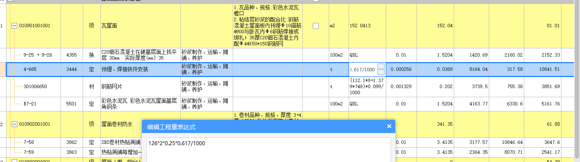The height and width of the screenshot is (162, 580).
Task: Click the 彩色水泥瓦 name cell in the B7-21 row
Action: [140, 104]
